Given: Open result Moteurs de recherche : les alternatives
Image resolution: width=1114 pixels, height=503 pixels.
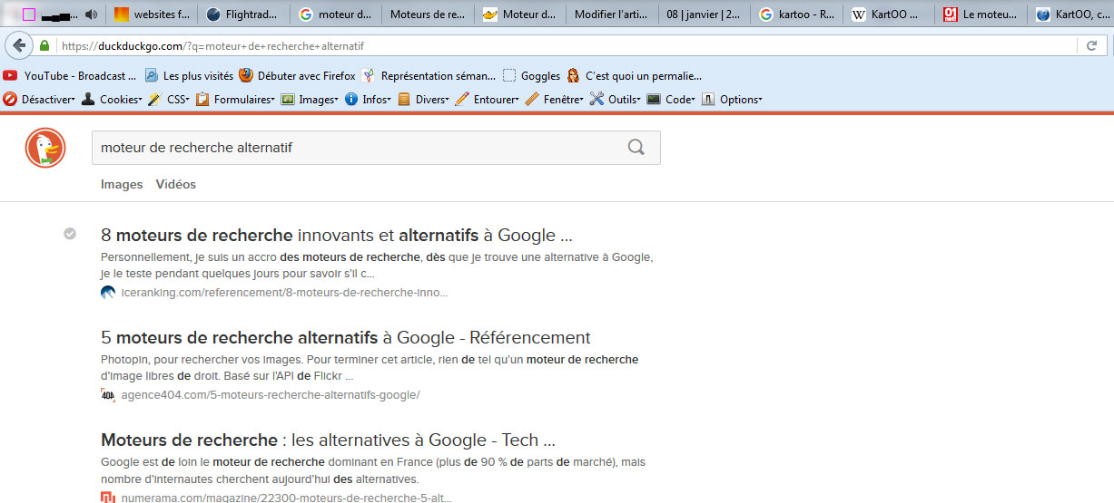Looking at the screenshot, I should pos(328,440).
